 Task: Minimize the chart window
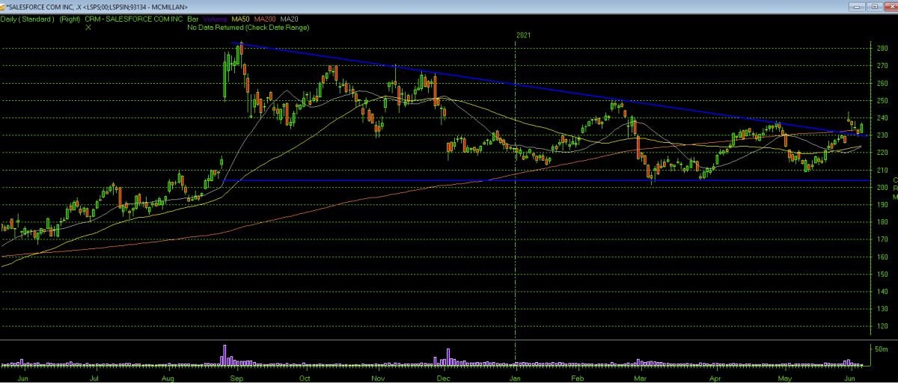click(x=855, y=6)
